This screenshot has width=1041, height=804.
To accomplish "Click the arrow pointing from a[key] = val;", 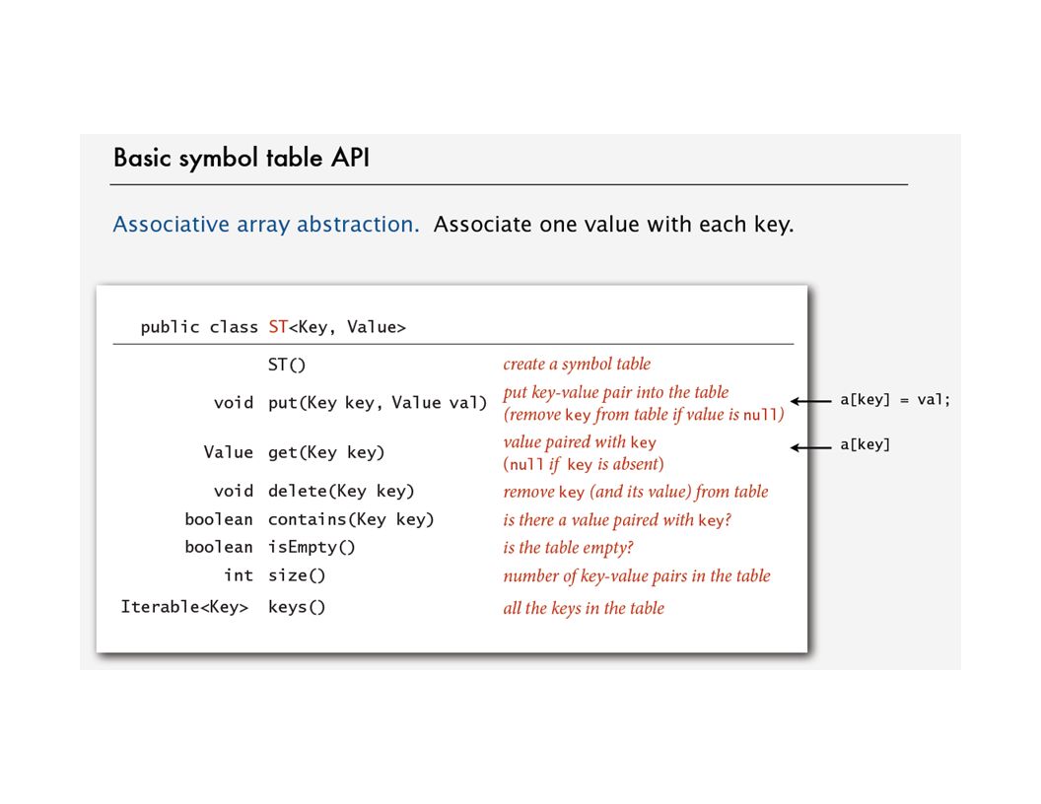I will (x=810, y=401).
